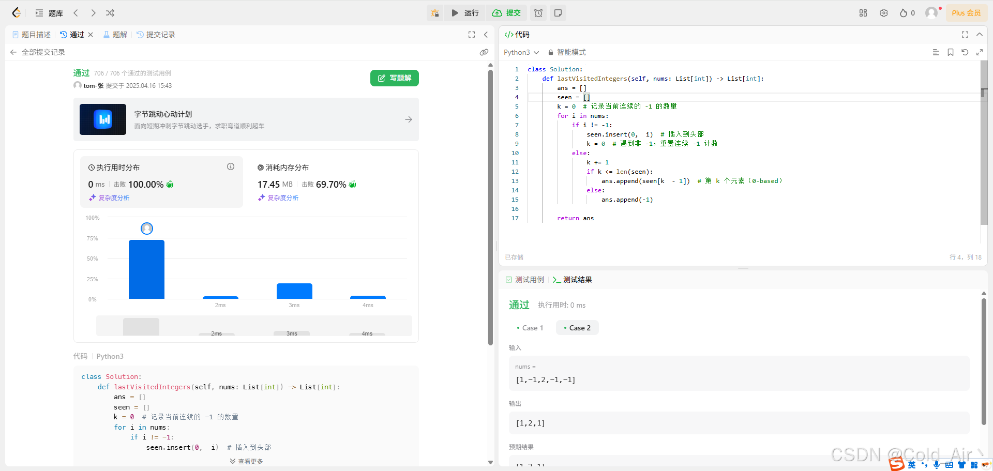Show runtime distribution info icon
The width and height of the screenshot is (993, 471).
(231, 166)
